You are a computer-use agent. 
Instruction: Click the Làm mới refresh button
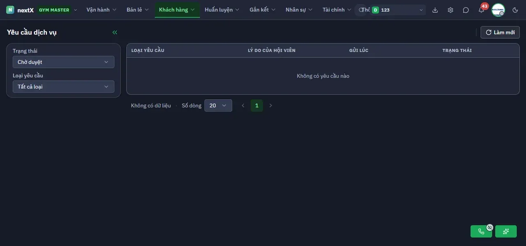pos(500,32)
